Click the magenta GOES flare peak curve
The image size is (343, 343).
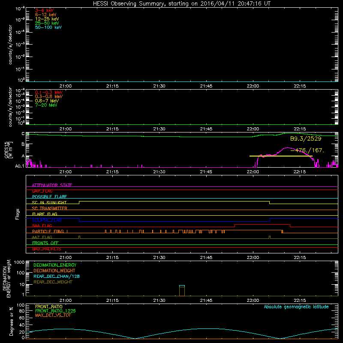[x=287, y=148]
